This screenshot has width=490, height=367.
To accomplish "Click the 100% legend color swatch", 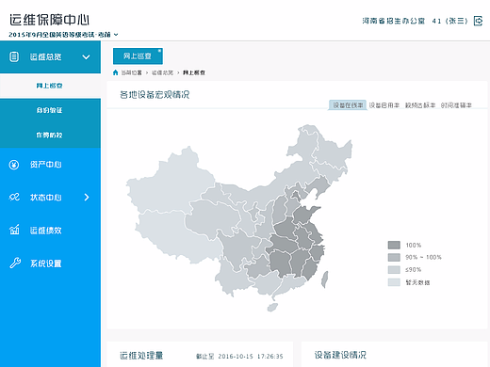I will [x=394, y=245].
